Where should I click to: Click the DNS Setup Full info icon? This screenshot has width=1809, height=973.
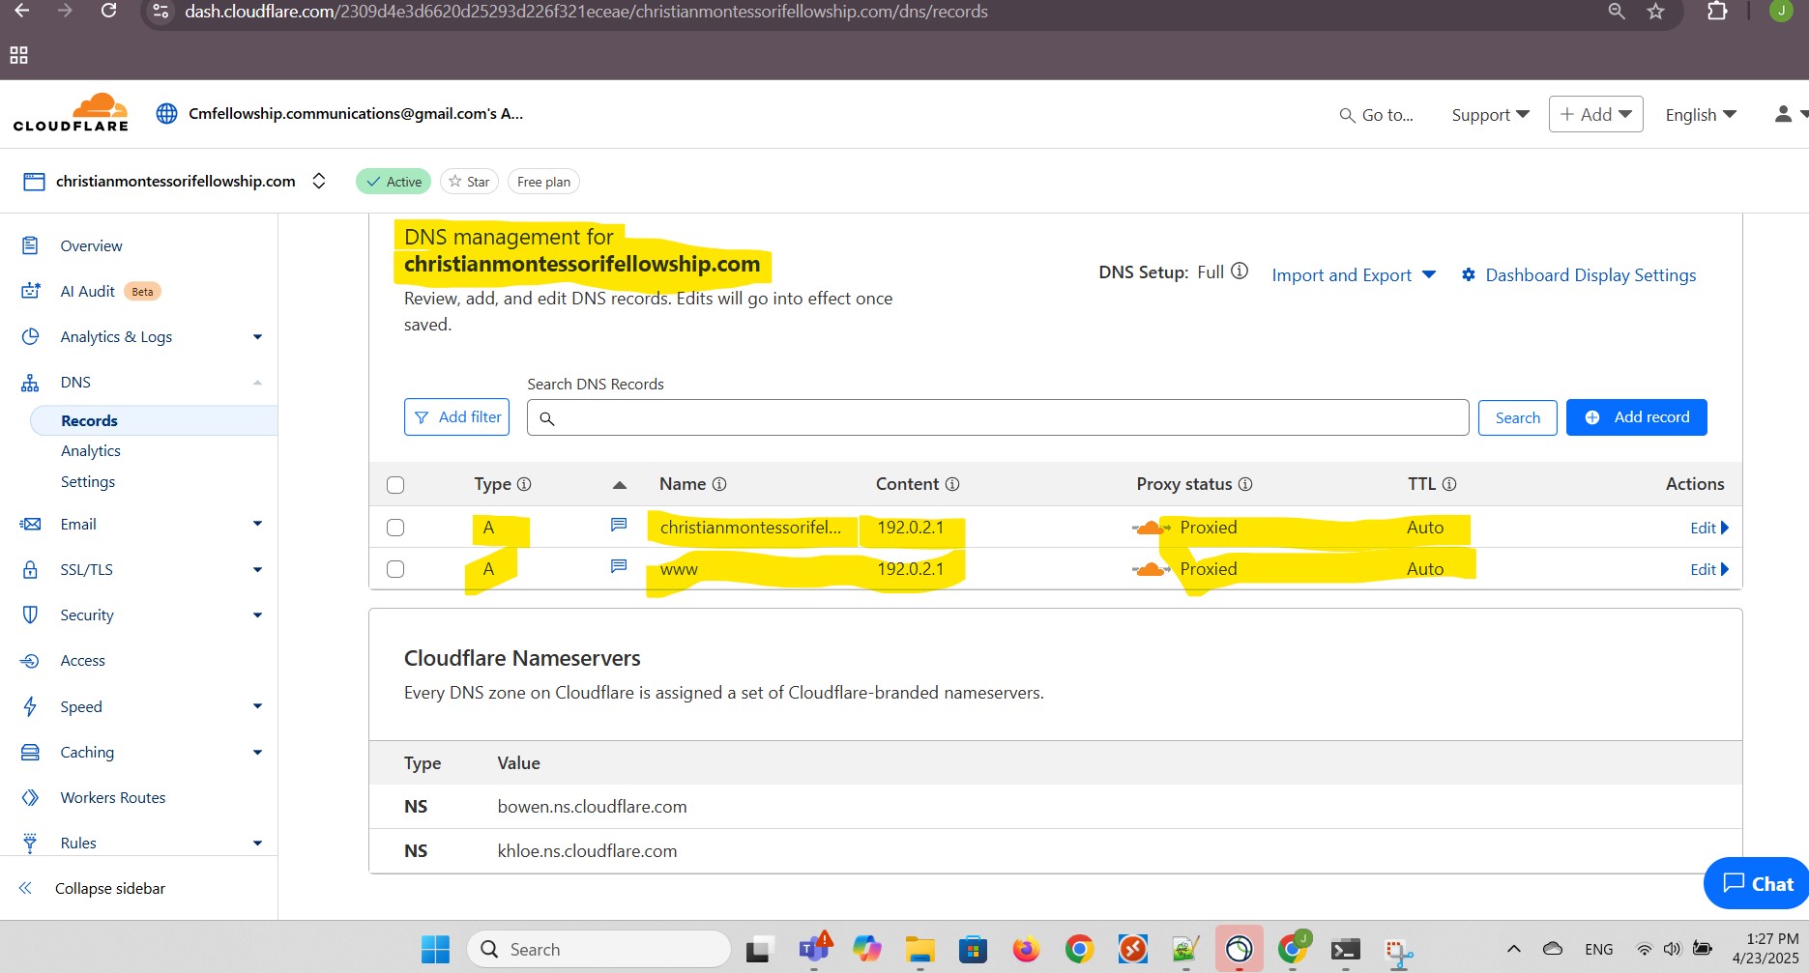[x=1240, y=272]
